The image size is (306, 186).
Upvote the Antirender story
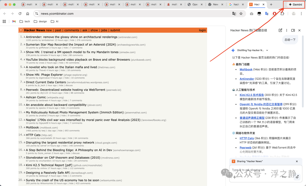pos(24,37)
